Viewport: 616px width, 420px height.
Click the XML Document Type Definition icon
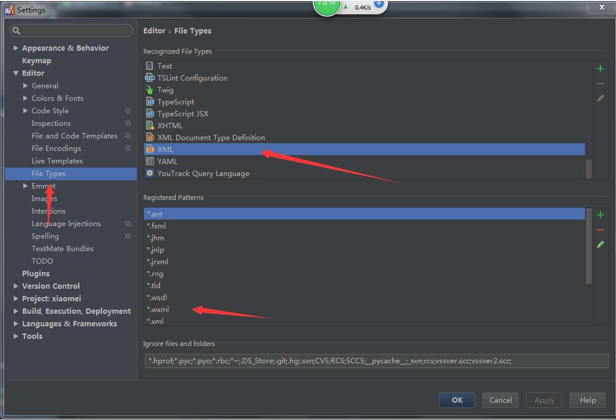[x=150, y=137]
